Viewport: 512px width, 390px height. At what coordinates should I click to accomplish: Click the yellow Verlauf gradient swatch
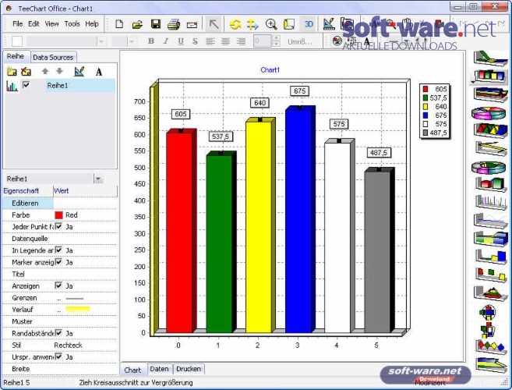pos(78,309)
